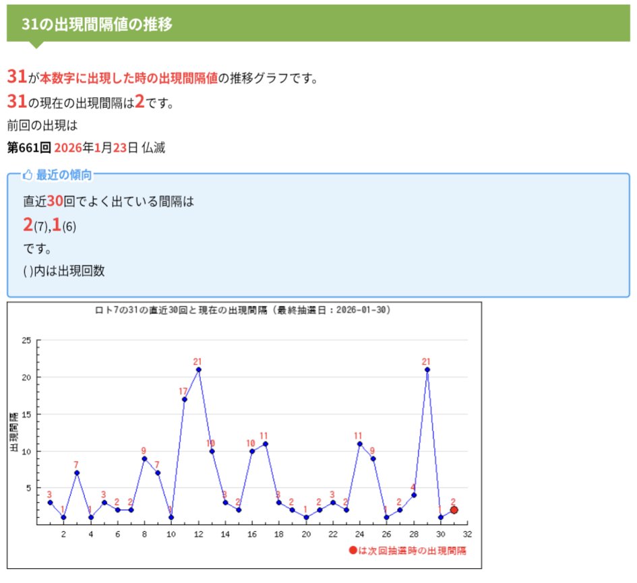Click the y-axis tick label 25

(x=26, y=340)
